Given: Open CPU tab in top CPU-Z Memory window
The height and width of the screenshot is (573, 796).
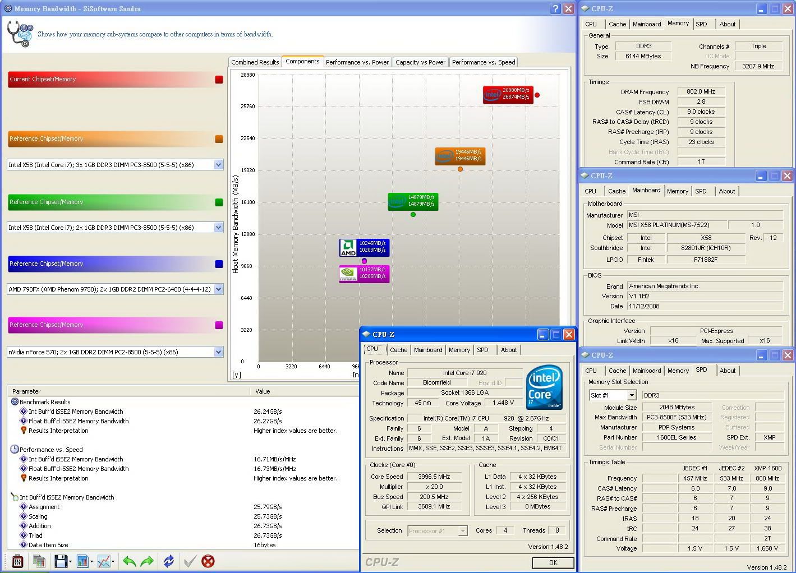Looking at the screenshot, I should (x=591, y=24).
